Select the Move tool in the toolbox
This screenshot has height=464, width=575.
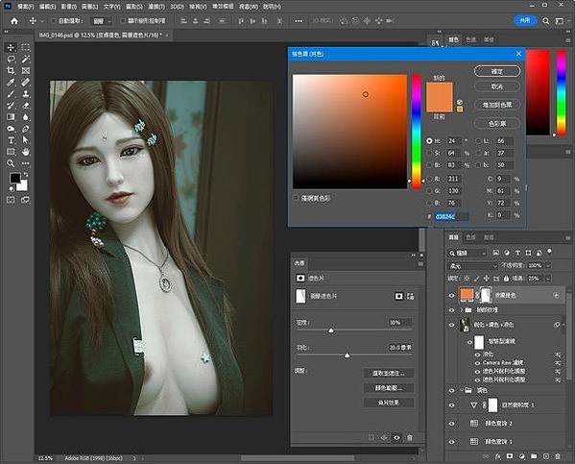[x=11, y=47]
